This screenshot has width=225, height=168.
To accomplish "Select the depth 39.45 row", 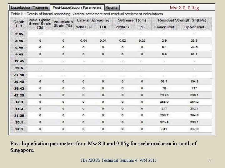I will pyautogui.click(x=111, y=88).
